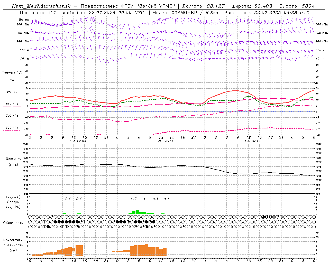Click the 'Тем-ра(°C)' temperature panel label
This screenshot has width=329, height=263.
coord(12,73)
